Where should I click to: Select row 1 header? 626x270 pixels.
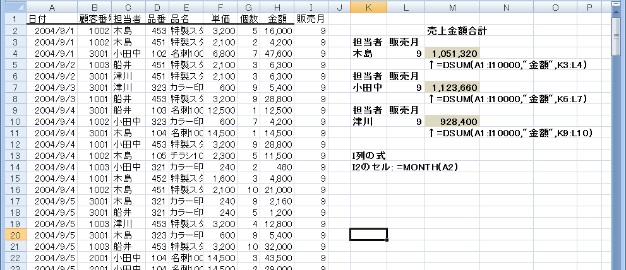coord(13,18)
